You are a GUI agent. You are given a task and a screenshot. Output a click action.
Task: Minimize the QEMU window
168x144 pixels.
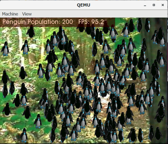point(145,5)
